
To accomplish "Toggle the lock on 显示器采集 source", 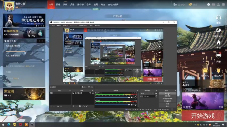I will 93,93.
